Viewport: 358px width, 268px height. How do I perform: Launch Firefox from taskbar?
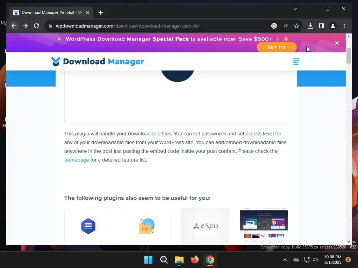click(x=195, y=260)
